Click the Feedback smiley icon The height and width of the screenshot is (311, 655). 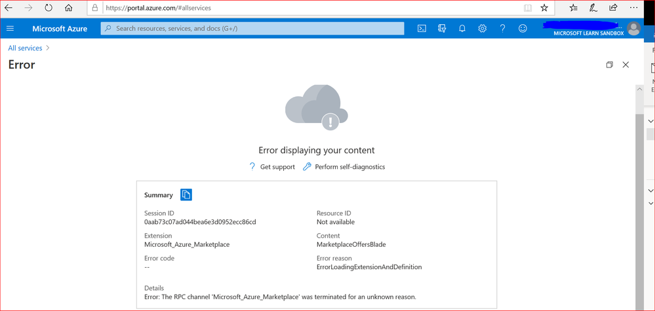[x=523, y=28]
